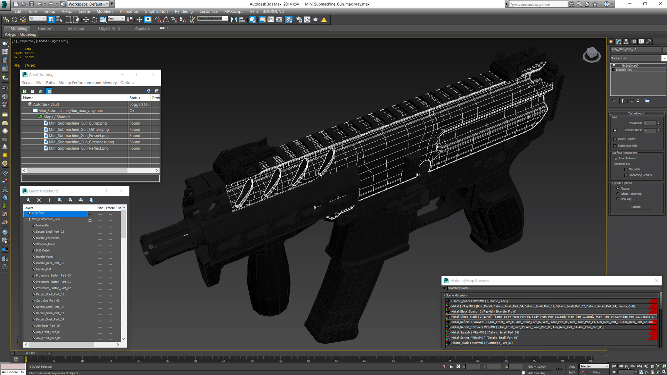The width and height of the screenshot is (667, 375).
Task: Open the Utilities hammer panel tab
Action: (x=649, y=41)
